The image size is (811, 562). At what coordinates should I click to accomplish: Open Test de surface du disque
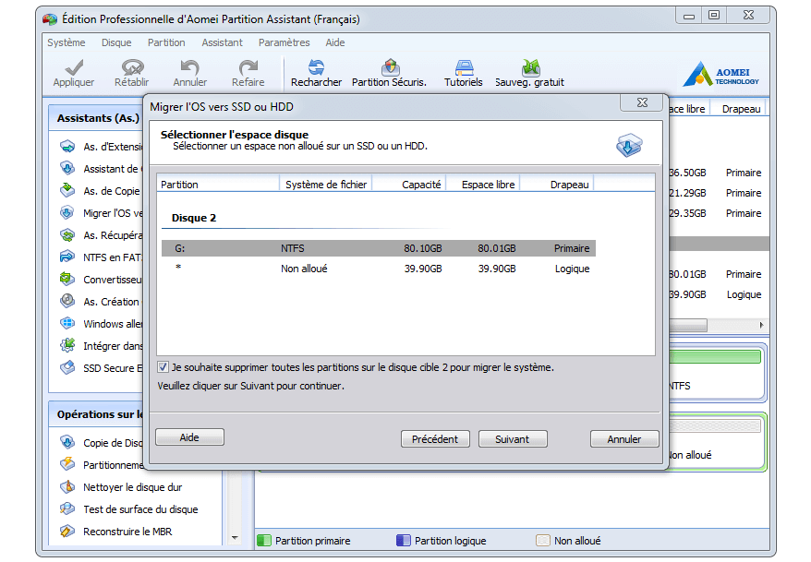[139, 509]
